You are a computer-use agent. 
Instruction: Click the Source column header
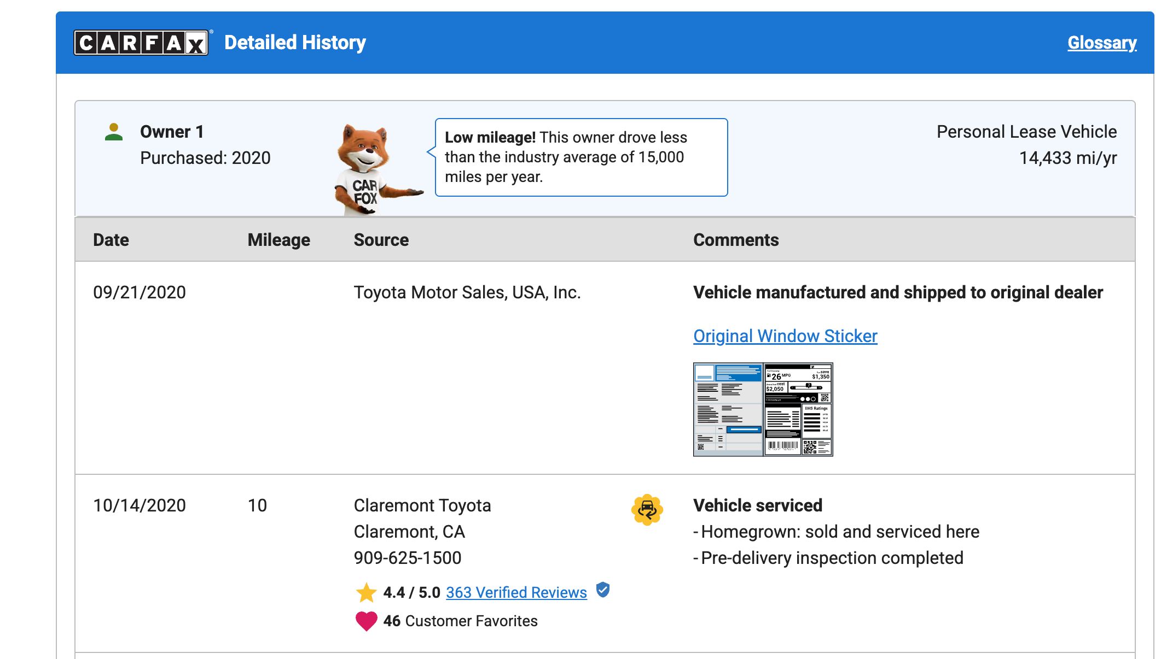coord(381,240)
